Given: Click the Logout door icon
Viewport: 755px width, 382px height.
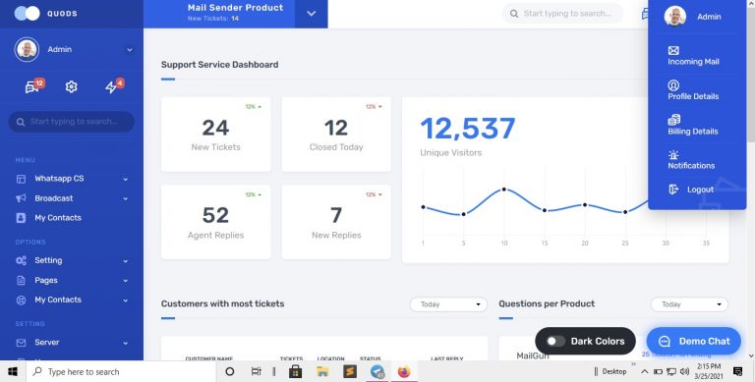Looking at the screenshot, I should click(673, 190).
